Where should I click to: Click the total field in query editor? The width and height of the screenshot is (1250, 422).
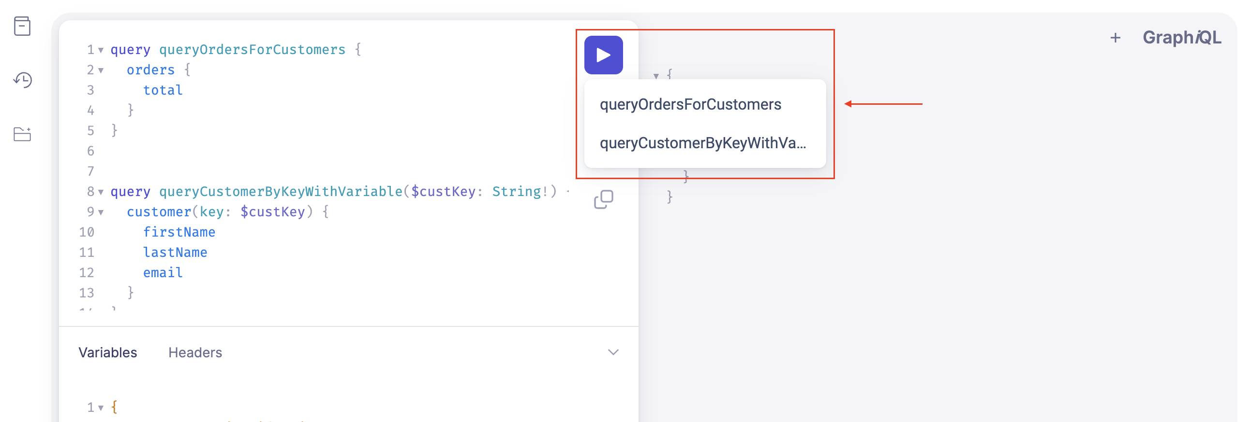[x=163, y=90]
